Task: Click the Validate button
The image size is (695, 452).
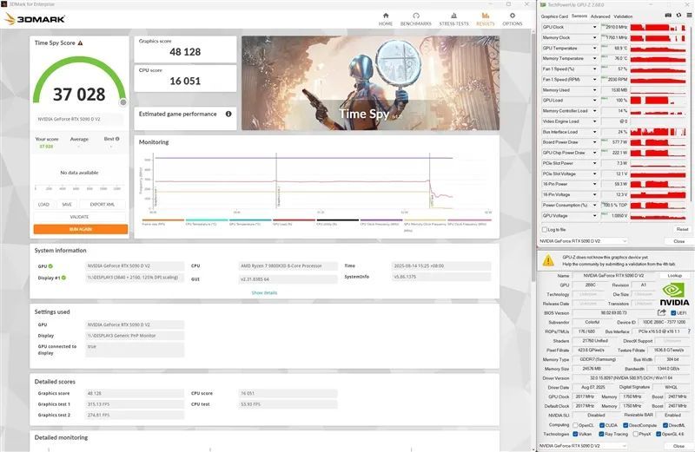Action: coord(79,217)
